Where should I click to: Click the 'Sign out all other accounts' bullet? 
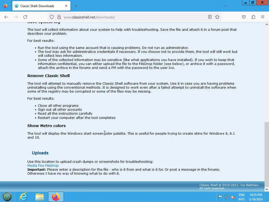60,110
